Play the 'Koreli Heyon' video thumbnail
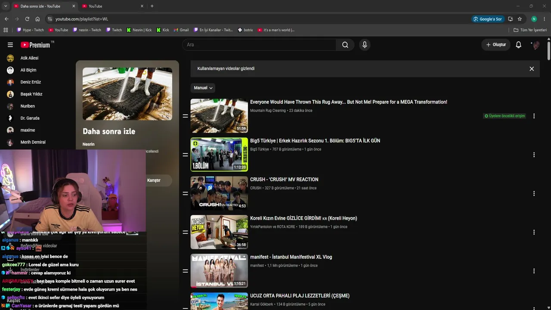 (219, 232)
